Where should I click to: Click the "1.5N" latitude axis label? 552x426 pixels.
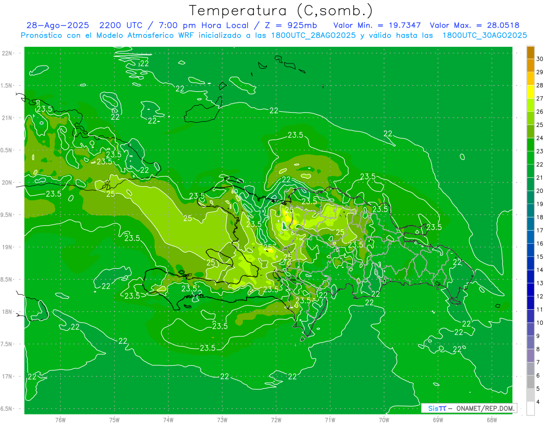(7, 85)
